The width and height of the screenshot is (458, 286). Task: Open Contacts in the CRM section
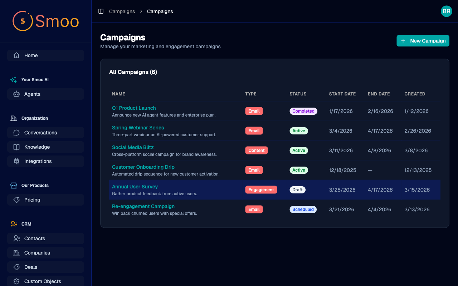pyautogui.click(x=34, y=238)
